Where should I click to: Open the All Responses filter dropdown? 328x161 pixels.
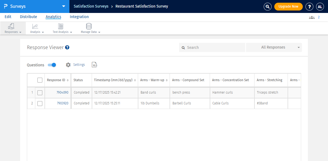pyautogui.click(x=273, y=47)
